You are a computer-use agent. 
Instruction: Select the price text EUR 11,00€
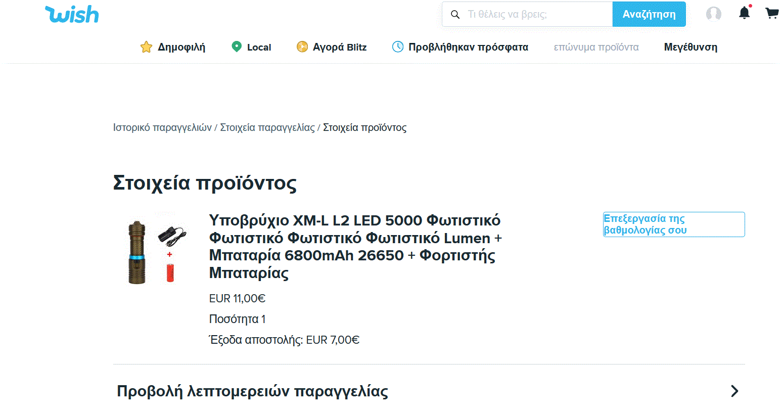pos(237,298)
